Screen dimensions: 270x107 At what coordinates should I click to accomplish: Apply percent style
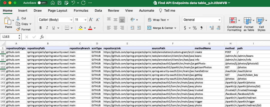point(195,28)
